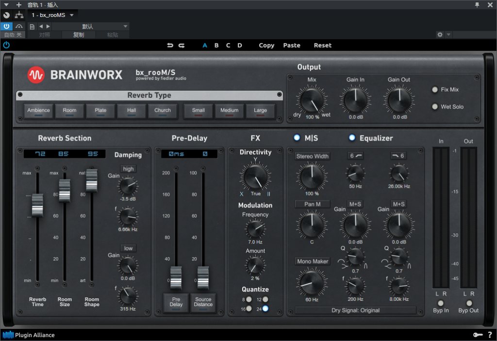Click the Source Distance button
Screen dimensions: 497x341
203,303
